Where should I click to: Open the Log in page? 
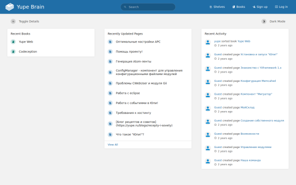pos(281,7)
